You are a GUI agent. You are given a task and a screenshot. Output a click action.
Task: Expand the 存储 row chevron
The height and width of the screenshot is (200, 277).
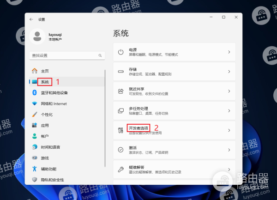[x=229, y=72]
